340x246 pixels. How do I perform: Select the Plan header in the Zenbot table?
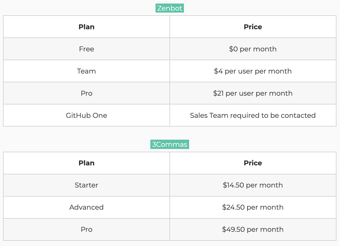(87, 27)
